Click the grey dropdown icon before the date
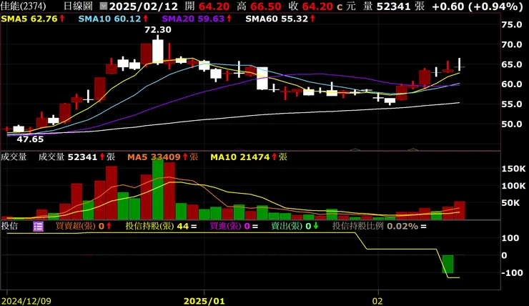This screenshot has height=306, width=529. [104, 6]
